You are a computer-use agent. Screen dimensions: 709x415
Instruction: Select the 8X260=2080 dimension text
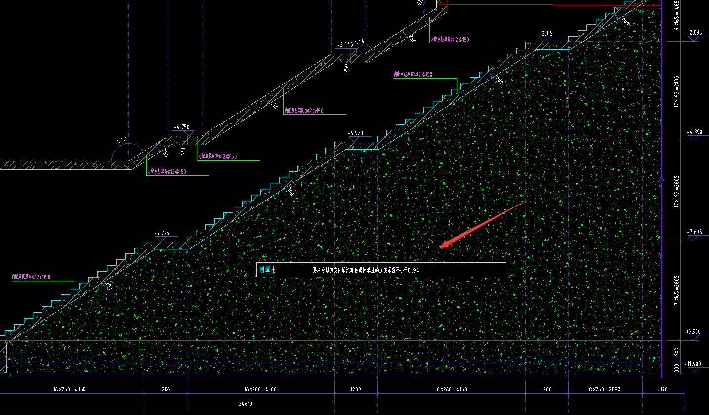coord(604,389)
